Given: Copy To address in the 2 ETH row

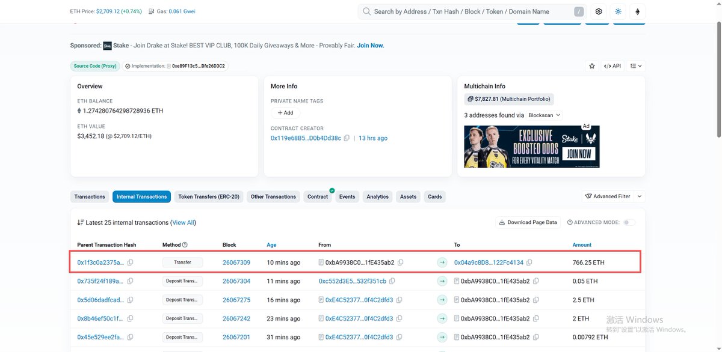Looking at the screenshot, I should pos(536,318).
